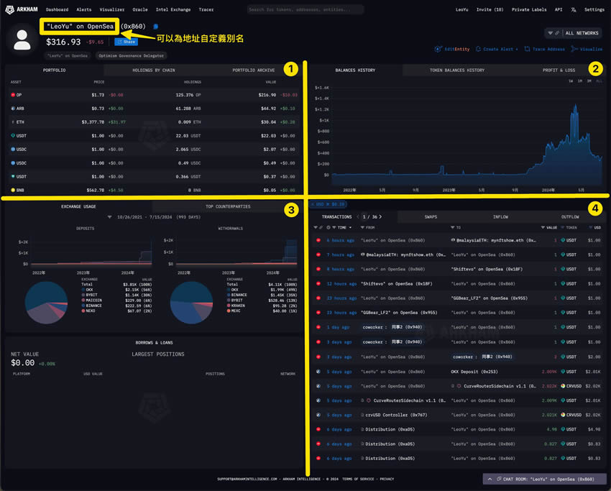Screen dimensions: 611x491
Task: Expand the exchange usage date range dropdown
Action: coord(110,216)
